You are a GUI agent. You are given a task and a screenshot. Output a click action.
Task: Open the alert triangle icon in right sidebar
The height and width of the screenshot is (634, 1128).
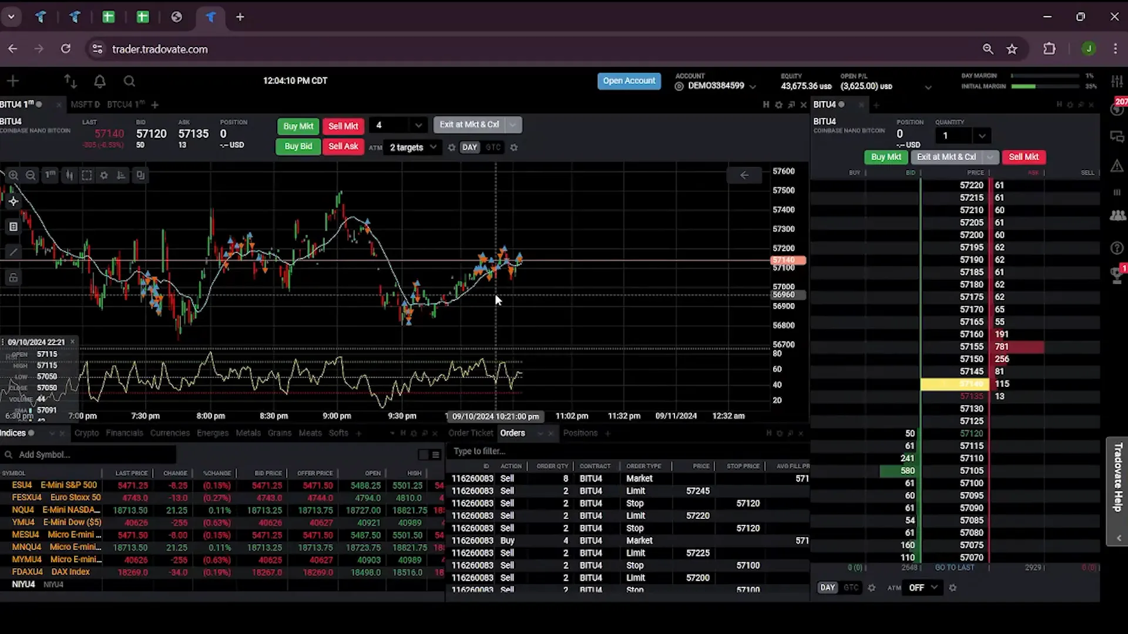pyautogui.click(x=1117, y=166)
